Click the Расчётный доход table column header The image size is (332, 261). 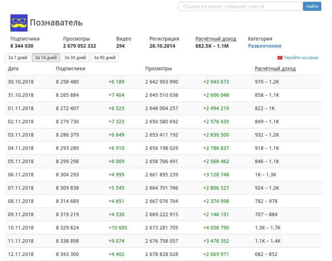tap(275, 68)
